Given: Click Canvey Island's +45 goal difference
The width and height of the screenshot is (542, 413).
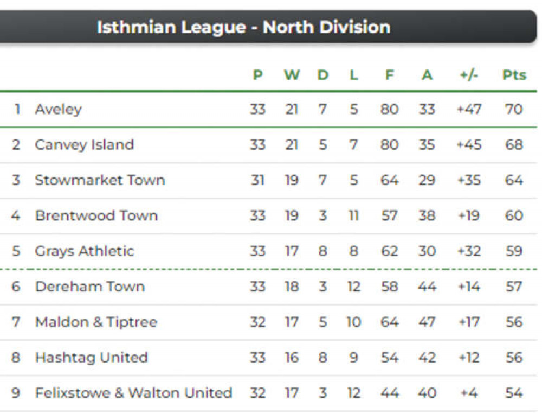Looking at the screenshot, I should [x=469, y=145].
